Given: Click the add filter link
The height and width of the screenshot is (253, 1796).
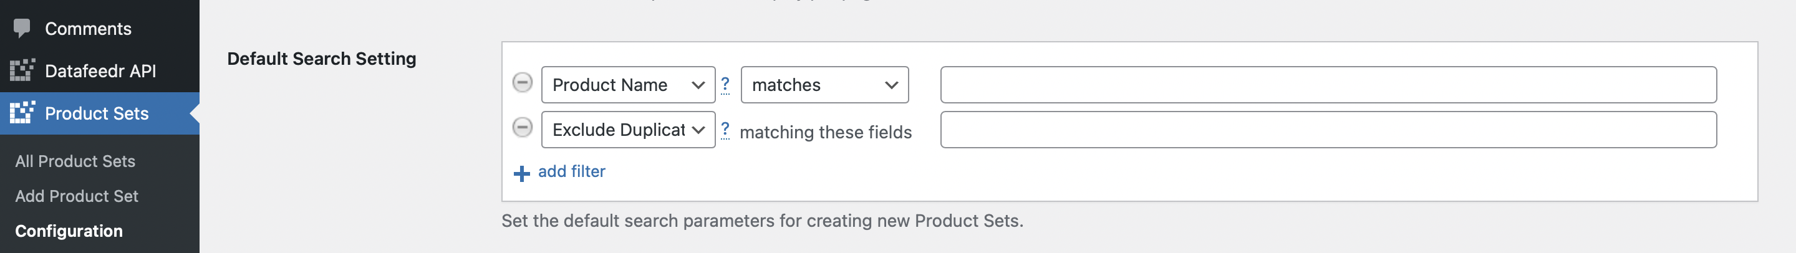Looking at the screenshot, I should tap(572, 171).
